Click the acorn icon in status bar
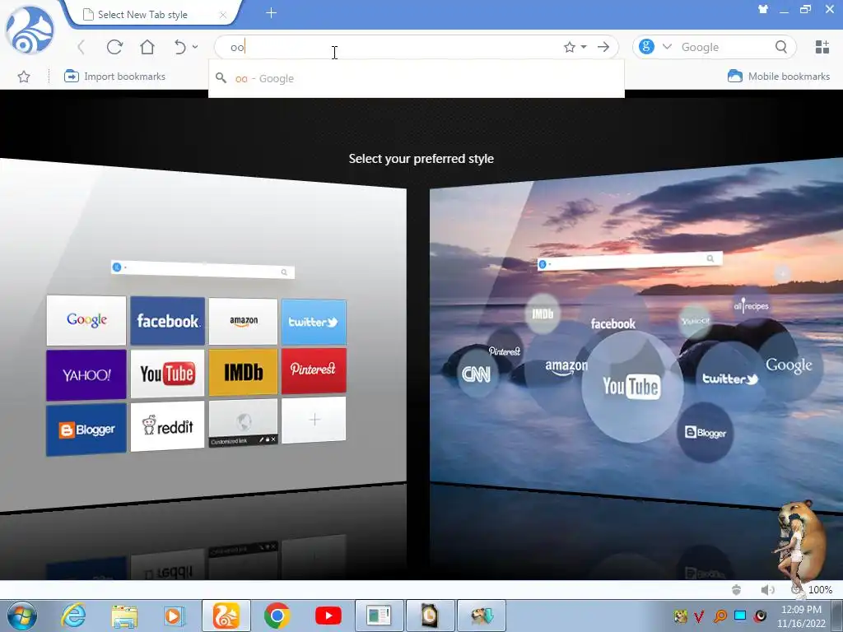The width and height of the screenshot is (843, 632). coord(737,589)
